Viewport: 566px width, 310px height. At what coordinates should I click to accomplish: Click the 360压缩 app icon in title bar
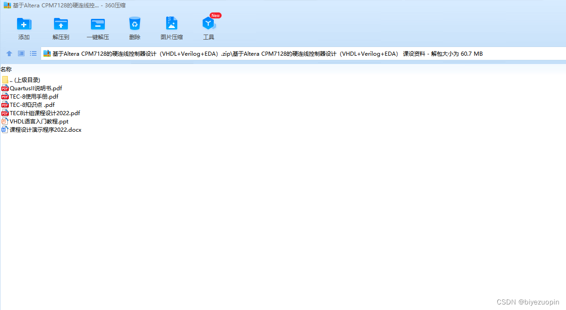point(7,6)
